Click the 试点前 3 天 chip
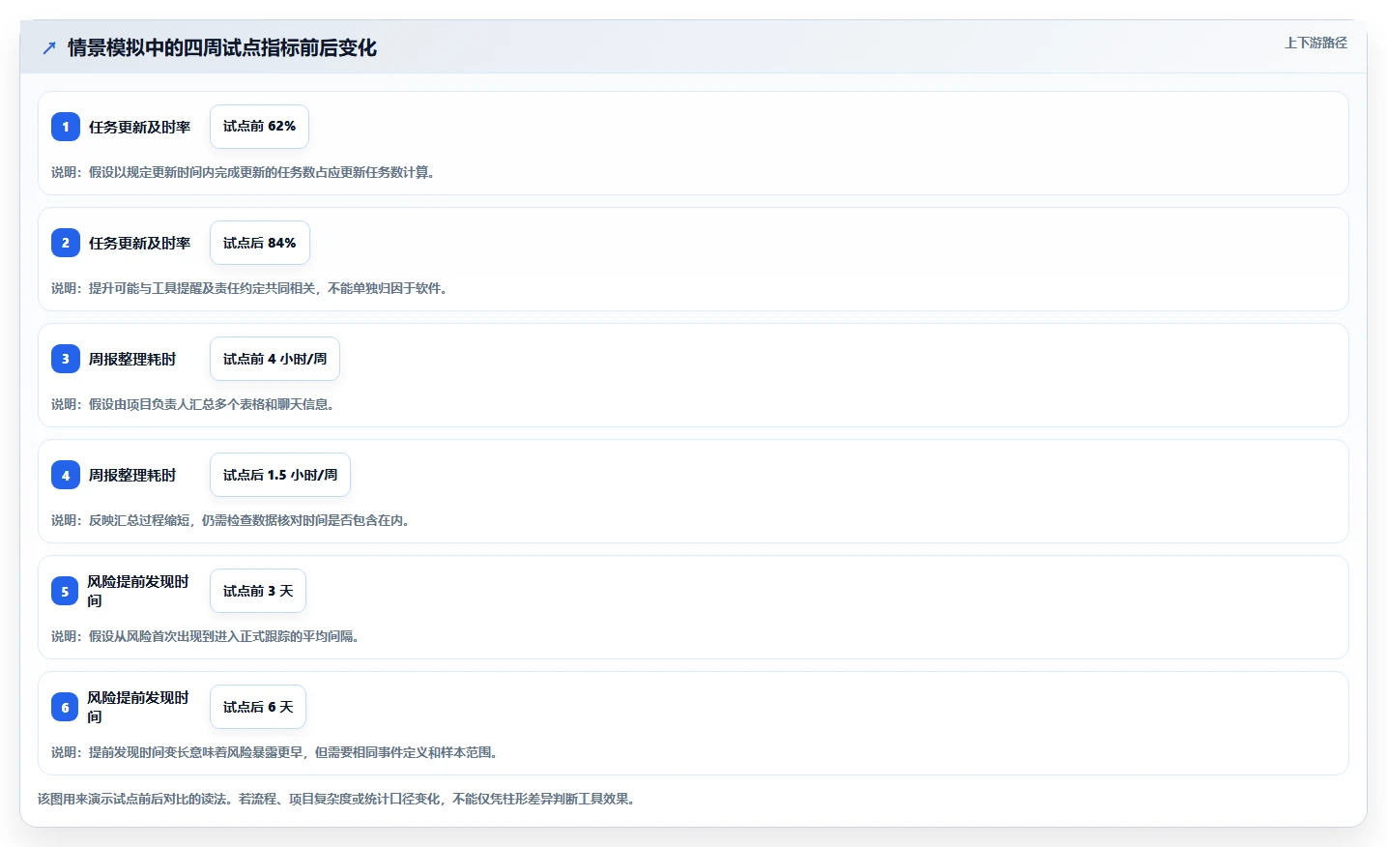 258,591
